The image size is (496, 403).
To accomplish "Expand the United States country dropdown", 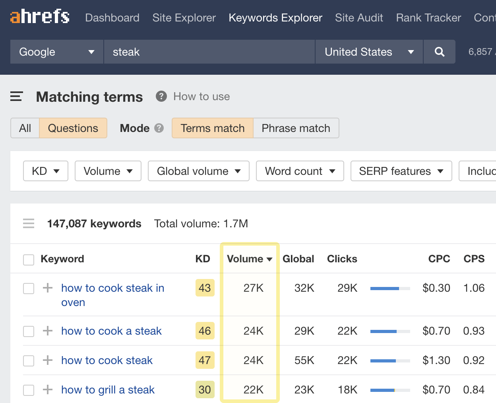I will tap(369, 52).
